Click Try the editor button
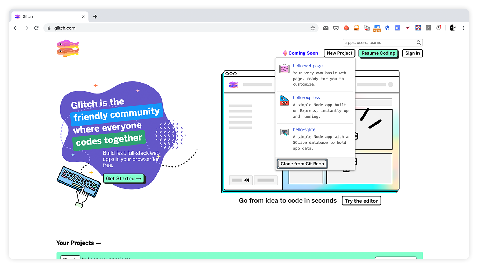478x268 pixels. (361, 201)
